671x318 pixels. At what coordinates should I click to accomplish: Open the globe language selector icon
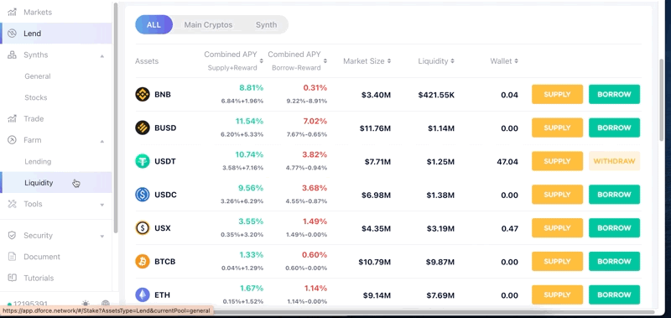coord(106,304)
